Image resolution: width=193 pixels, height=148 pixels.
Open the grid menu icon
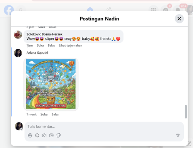pos(153,10)
